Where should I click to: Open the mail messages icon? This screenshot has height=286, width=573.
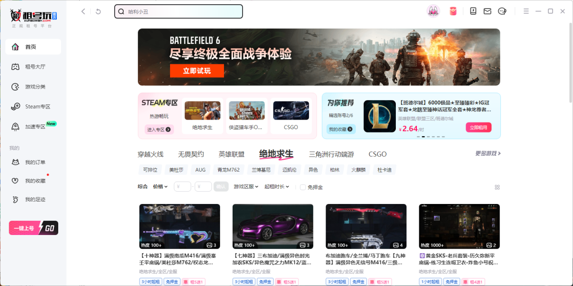coord(488,11)
